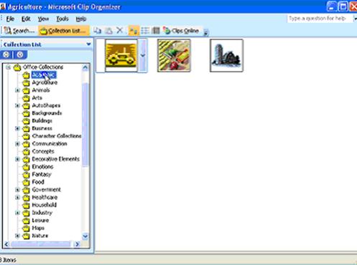Expand the AutoShapes collection

17,105
